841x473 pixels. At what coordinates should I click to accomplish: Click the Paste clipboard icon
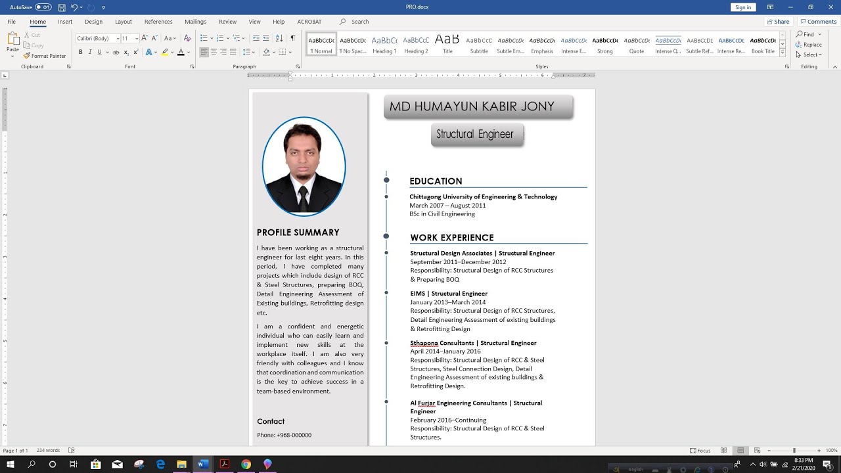[12, 39]
